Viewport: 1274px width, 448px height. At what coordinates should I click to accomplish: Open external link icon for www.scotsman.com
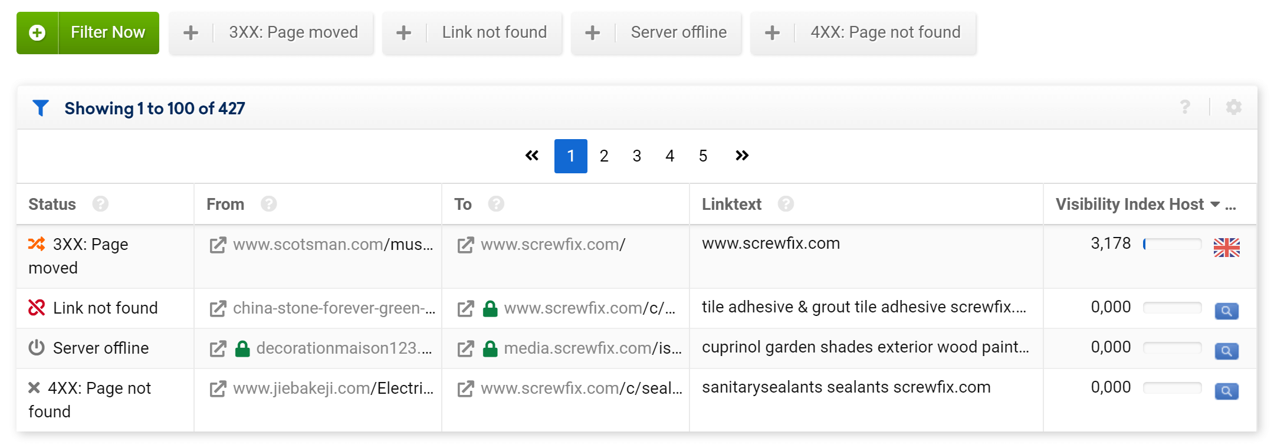click(x=218, y=245)
